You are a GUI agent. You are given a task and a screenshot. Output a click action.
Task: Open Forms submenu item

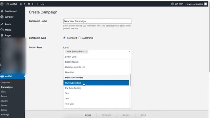click(x=4, y=96)
